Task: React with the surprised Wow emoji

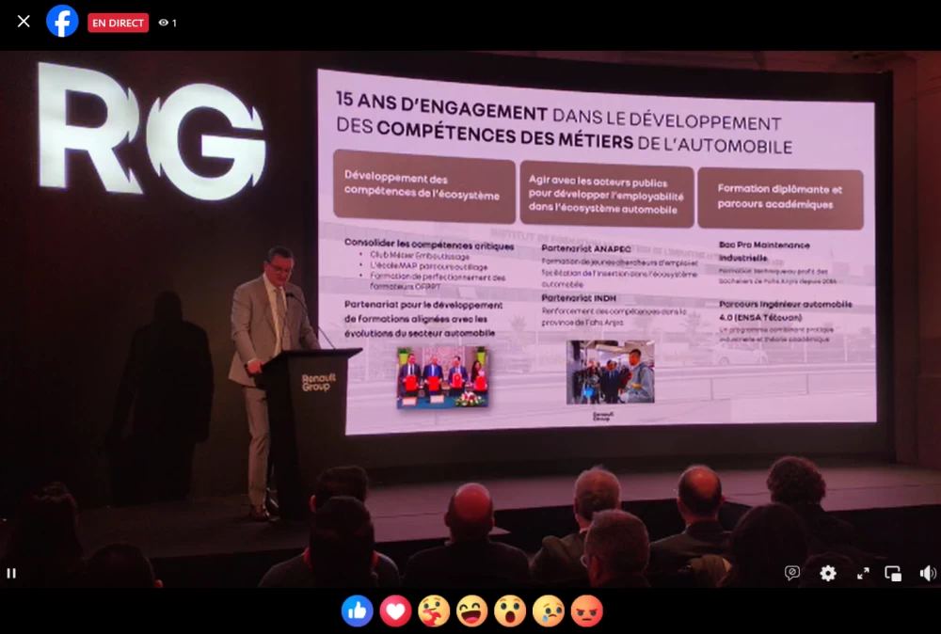Action: pos(510,610)
